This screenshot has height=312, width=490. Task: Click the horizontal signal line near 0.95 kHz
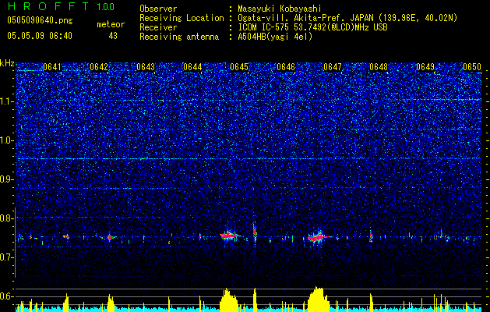coord(249,158)
